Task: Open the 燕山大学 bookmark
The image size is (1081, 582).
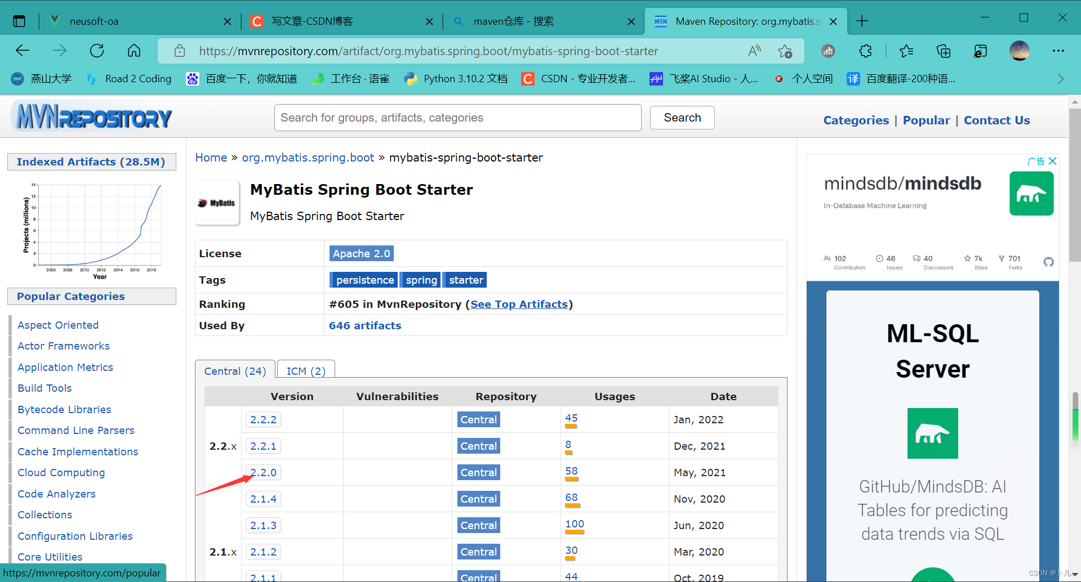Action: coord(42,79)
